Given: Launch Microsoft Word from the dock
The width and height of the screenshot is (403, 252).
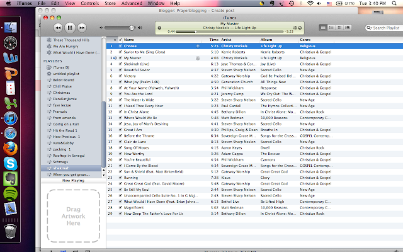Looking at the screenshot, I should (x=11, y=58).
